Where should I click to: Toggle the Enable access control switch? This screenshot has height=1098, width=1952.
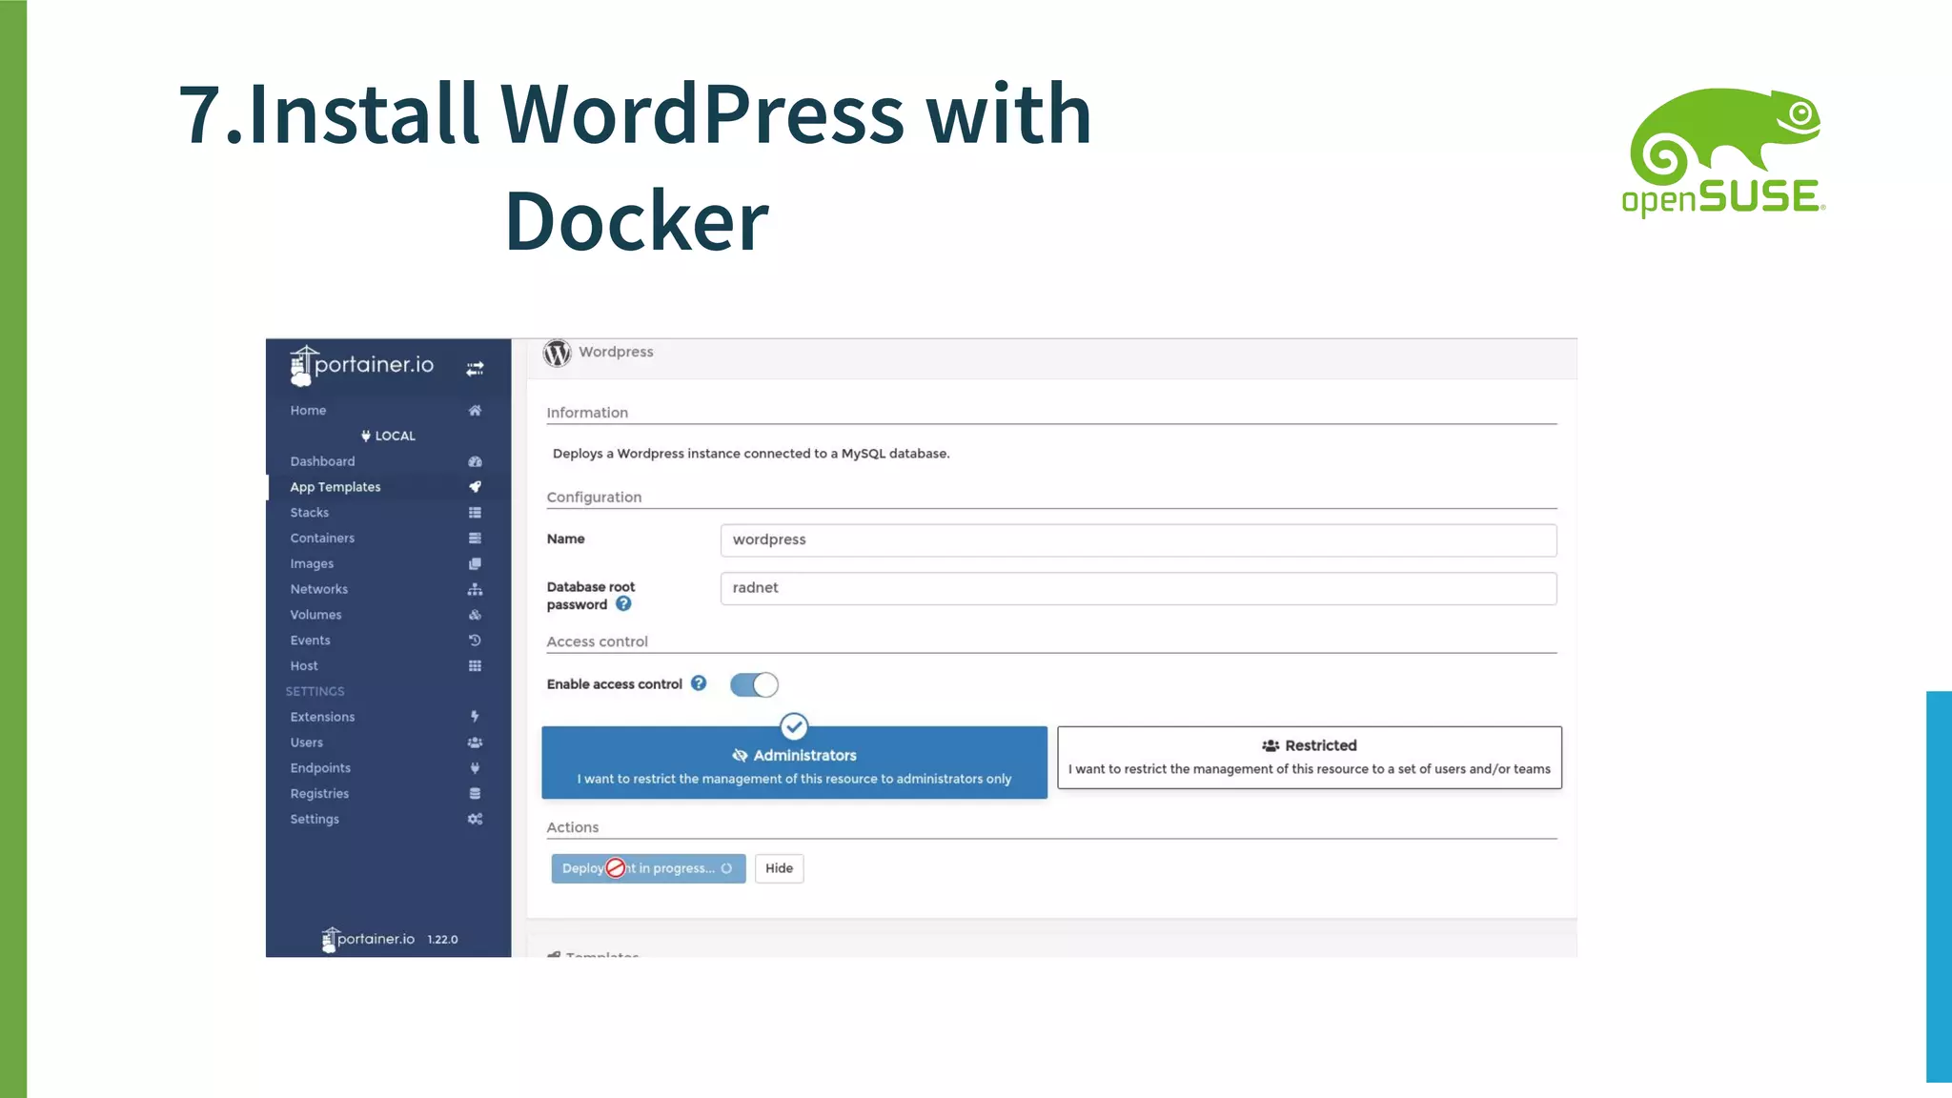tap(754, 684)
